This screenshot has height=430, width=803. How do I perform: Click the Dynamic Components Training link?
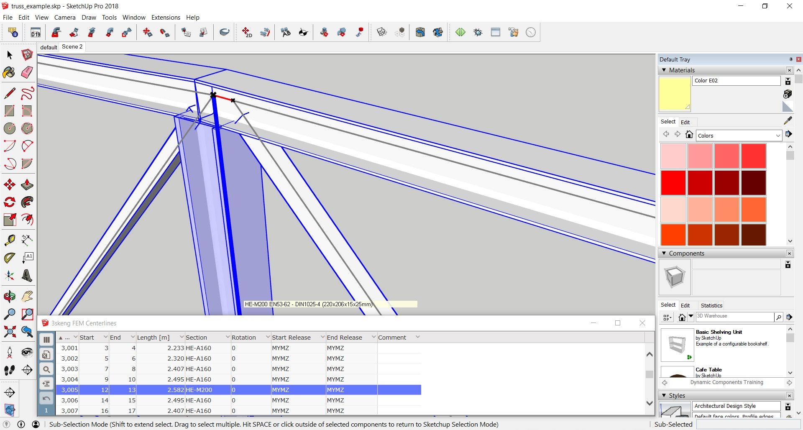(726, 382)
